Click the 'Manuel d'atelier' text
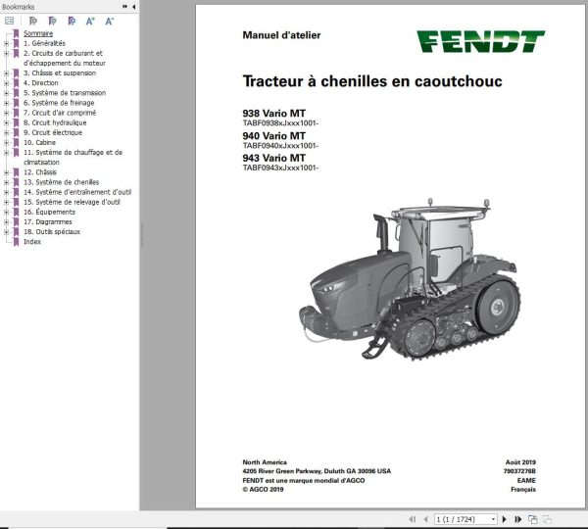588x529 pixels. [x=281, y=35]
